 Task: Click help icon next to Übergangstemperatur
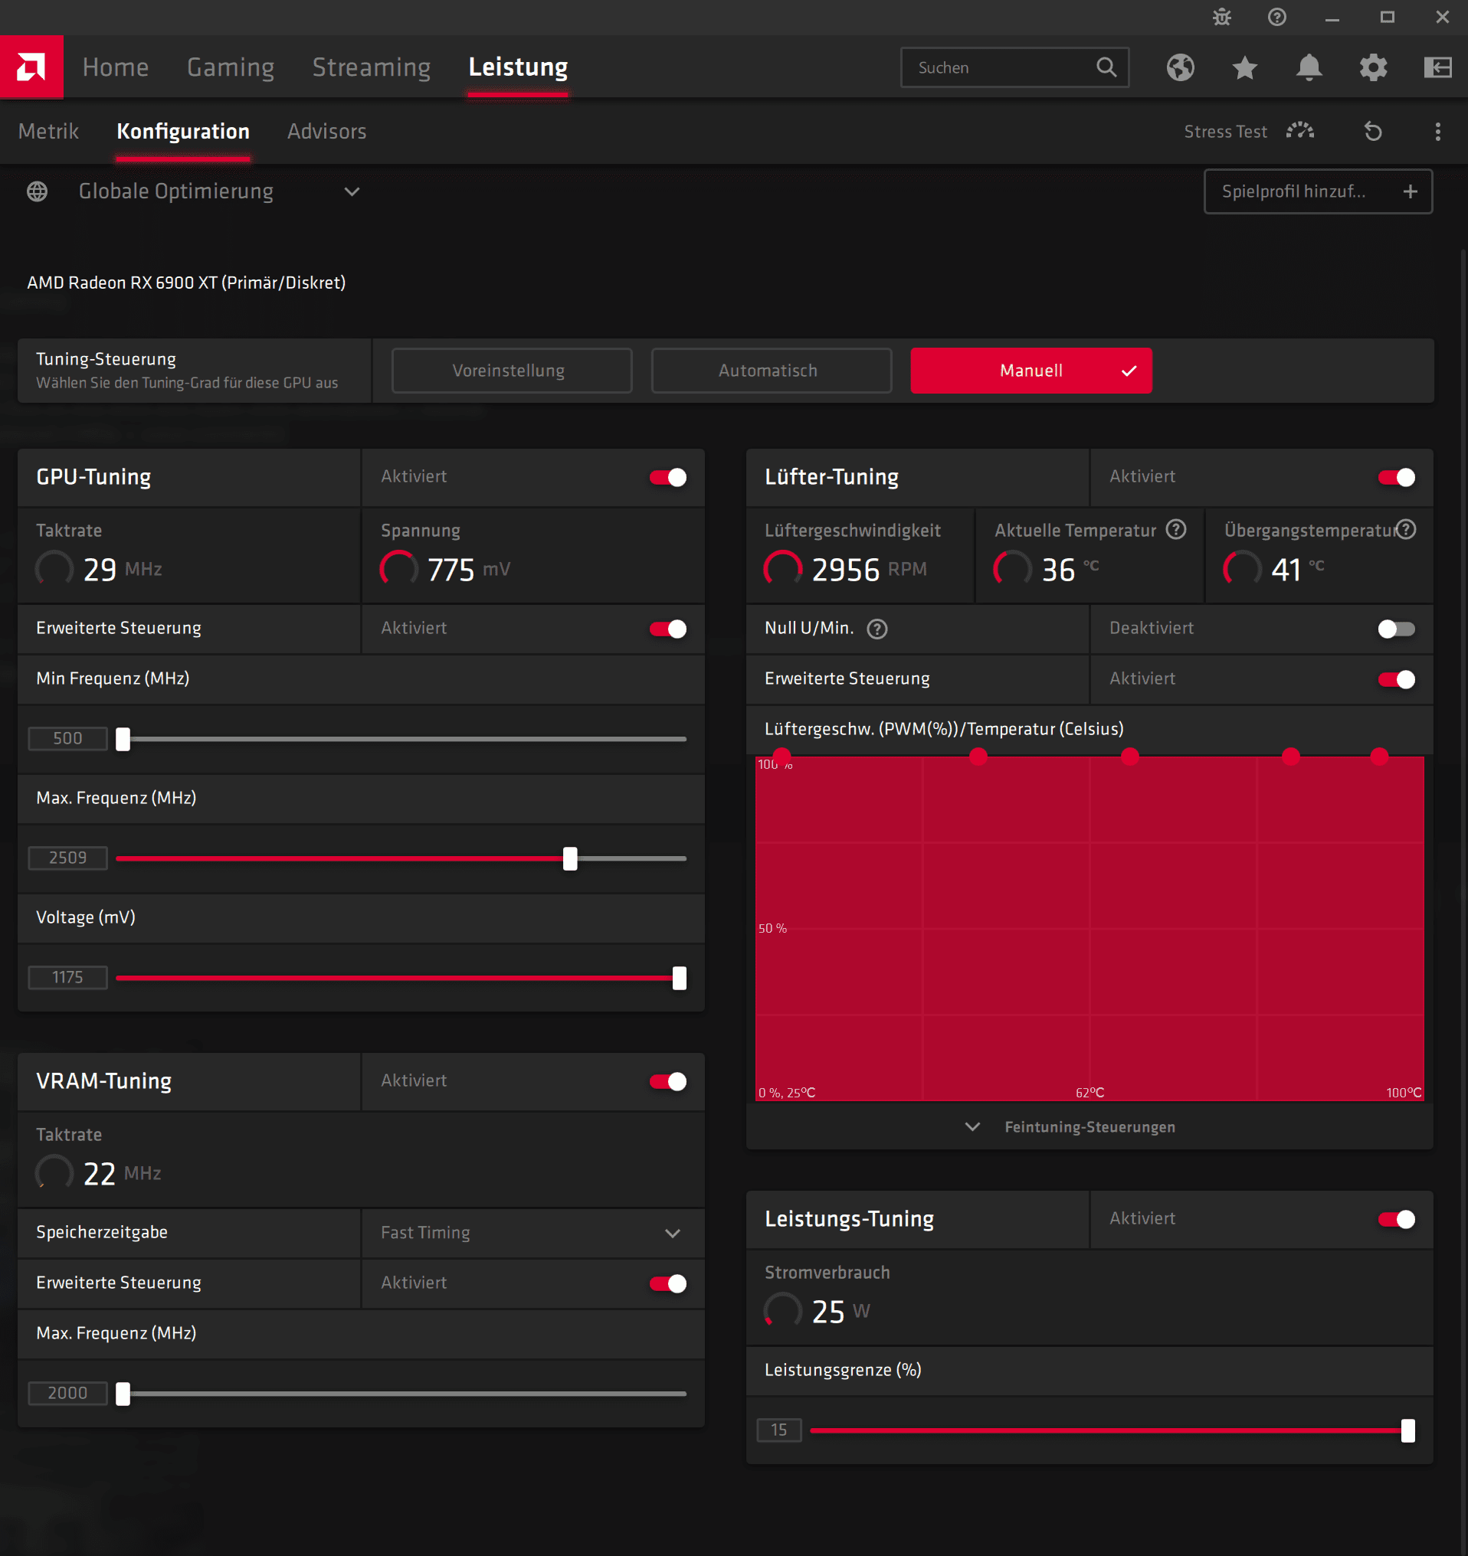(x=1406, y=530)
